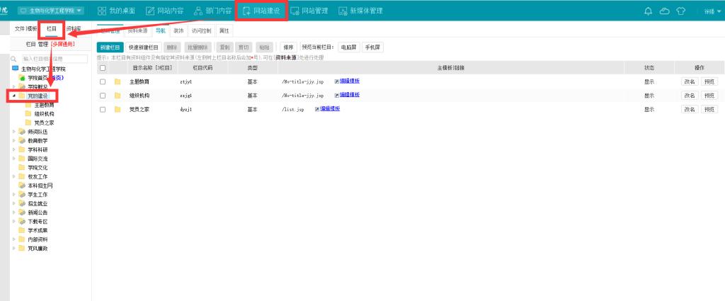Check the 主题教育 row checkbox

(x=103, y=81)
